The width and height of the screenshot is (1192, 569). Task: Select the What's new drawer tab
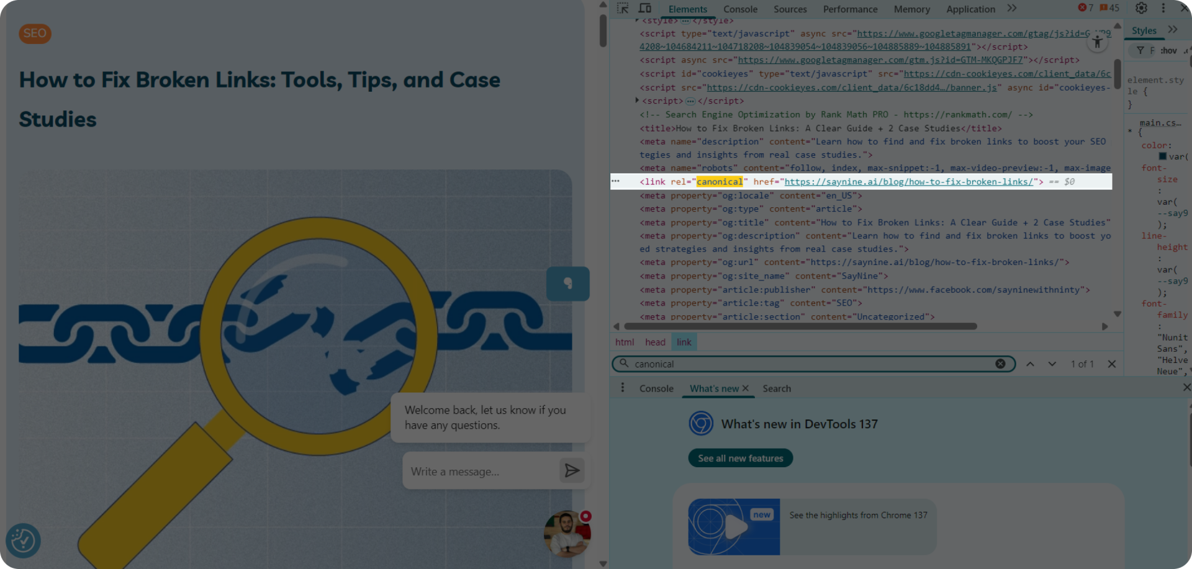[714, 388]
